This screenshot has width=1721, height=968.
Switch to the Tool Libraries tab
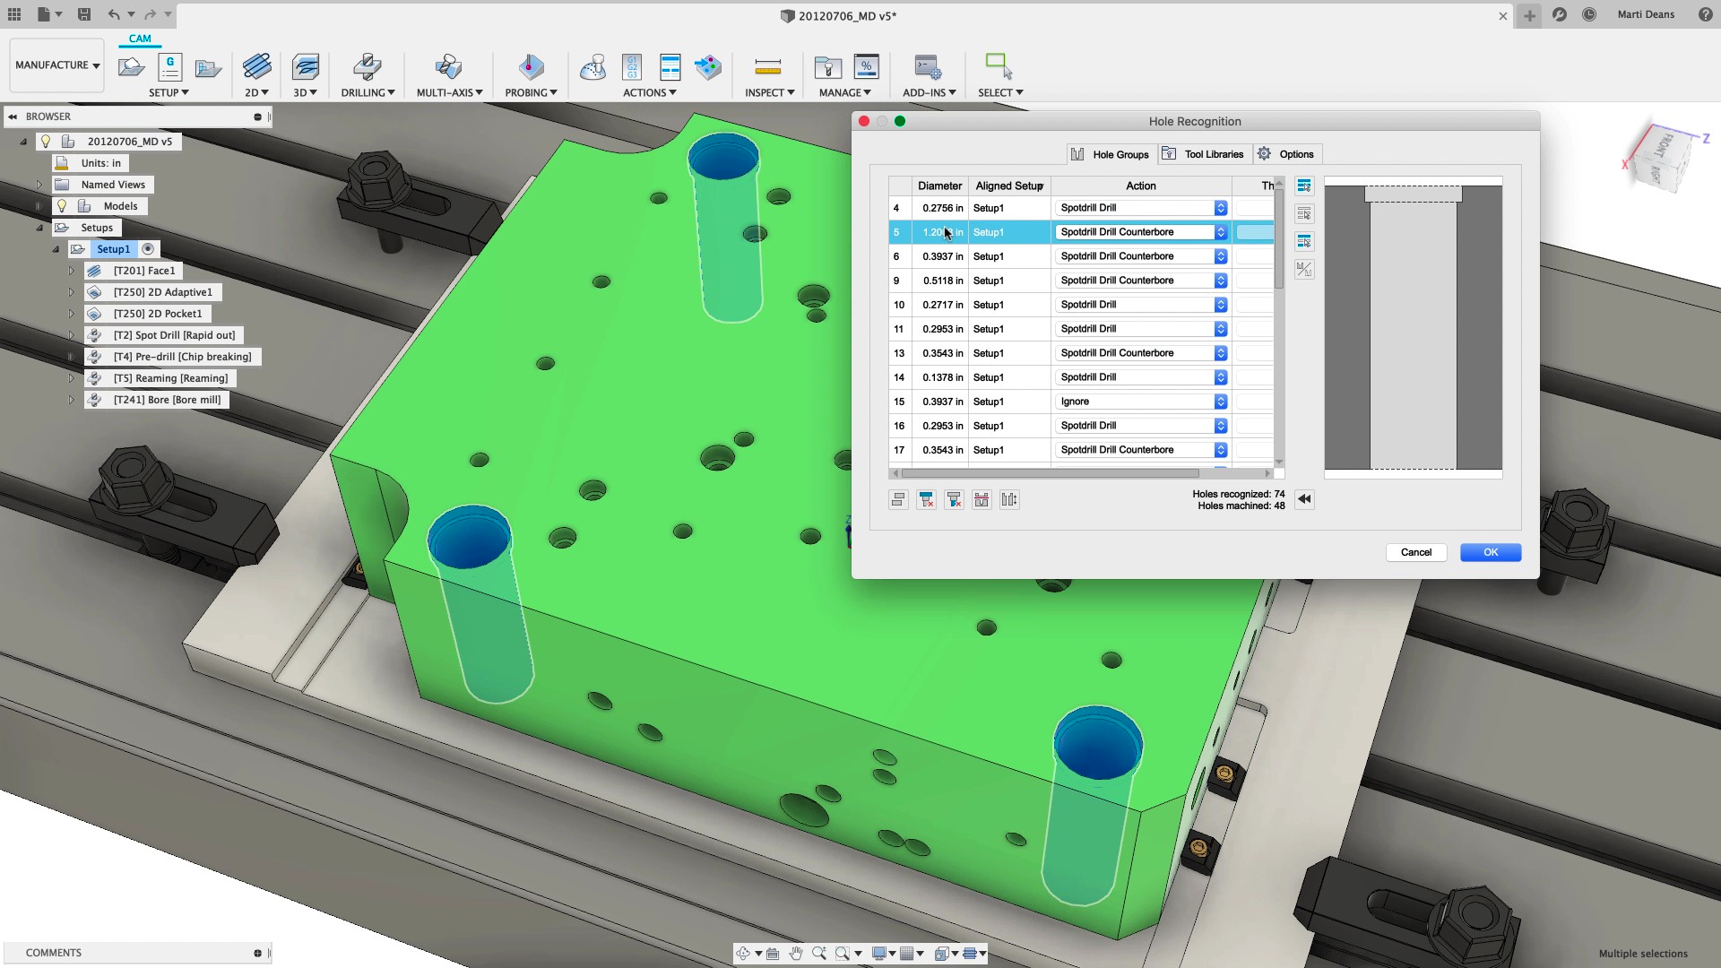click(1205, 153)
